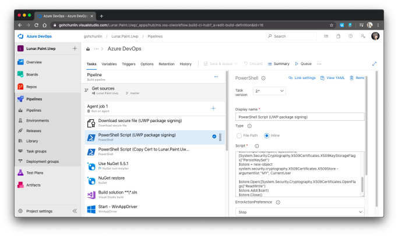Click the PowerShell title info icon
Image resolution: width=398 pixels, height=236 pixels.
263,78
